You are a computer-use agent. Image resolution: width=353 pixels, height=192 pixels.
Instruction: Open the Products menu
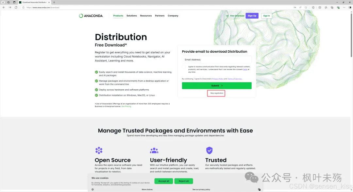point(118,16)
